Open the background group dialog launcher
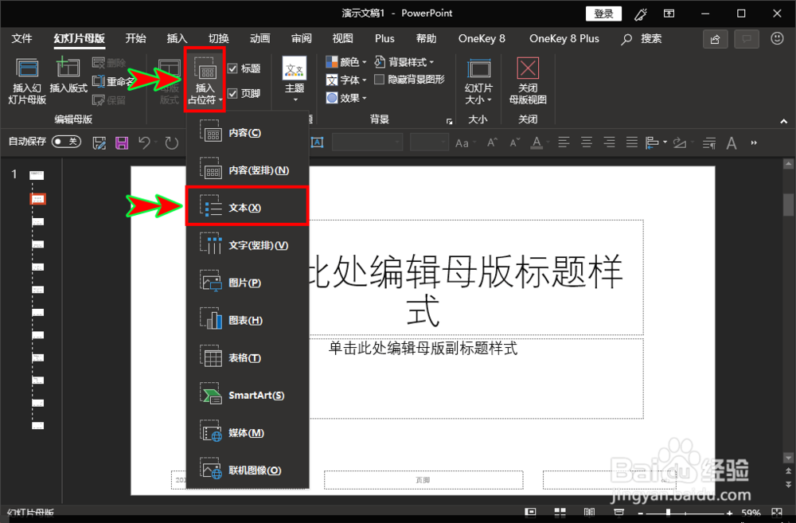This screenshot has height=523, width=796. (449, 121)
